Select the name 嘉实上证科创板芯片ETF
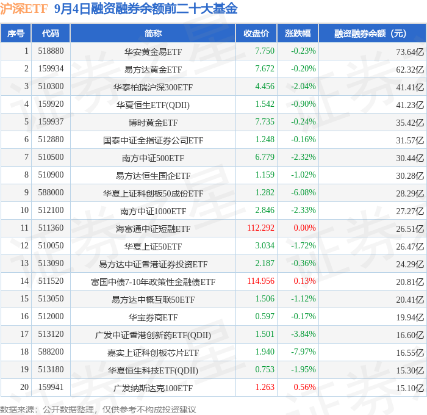The width and height of the screenshot is (427, 415). 153,353
